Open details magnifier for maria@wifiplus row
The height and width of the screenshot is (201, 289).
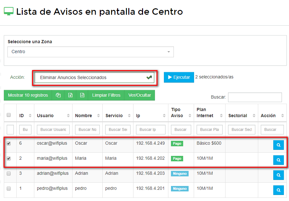pyautogui.click(x=278, y=160)
